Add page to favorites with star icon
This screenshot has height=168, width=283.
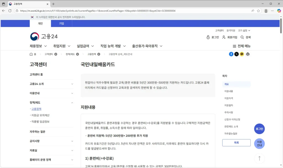pyautogui.click(x=258, y=11)
